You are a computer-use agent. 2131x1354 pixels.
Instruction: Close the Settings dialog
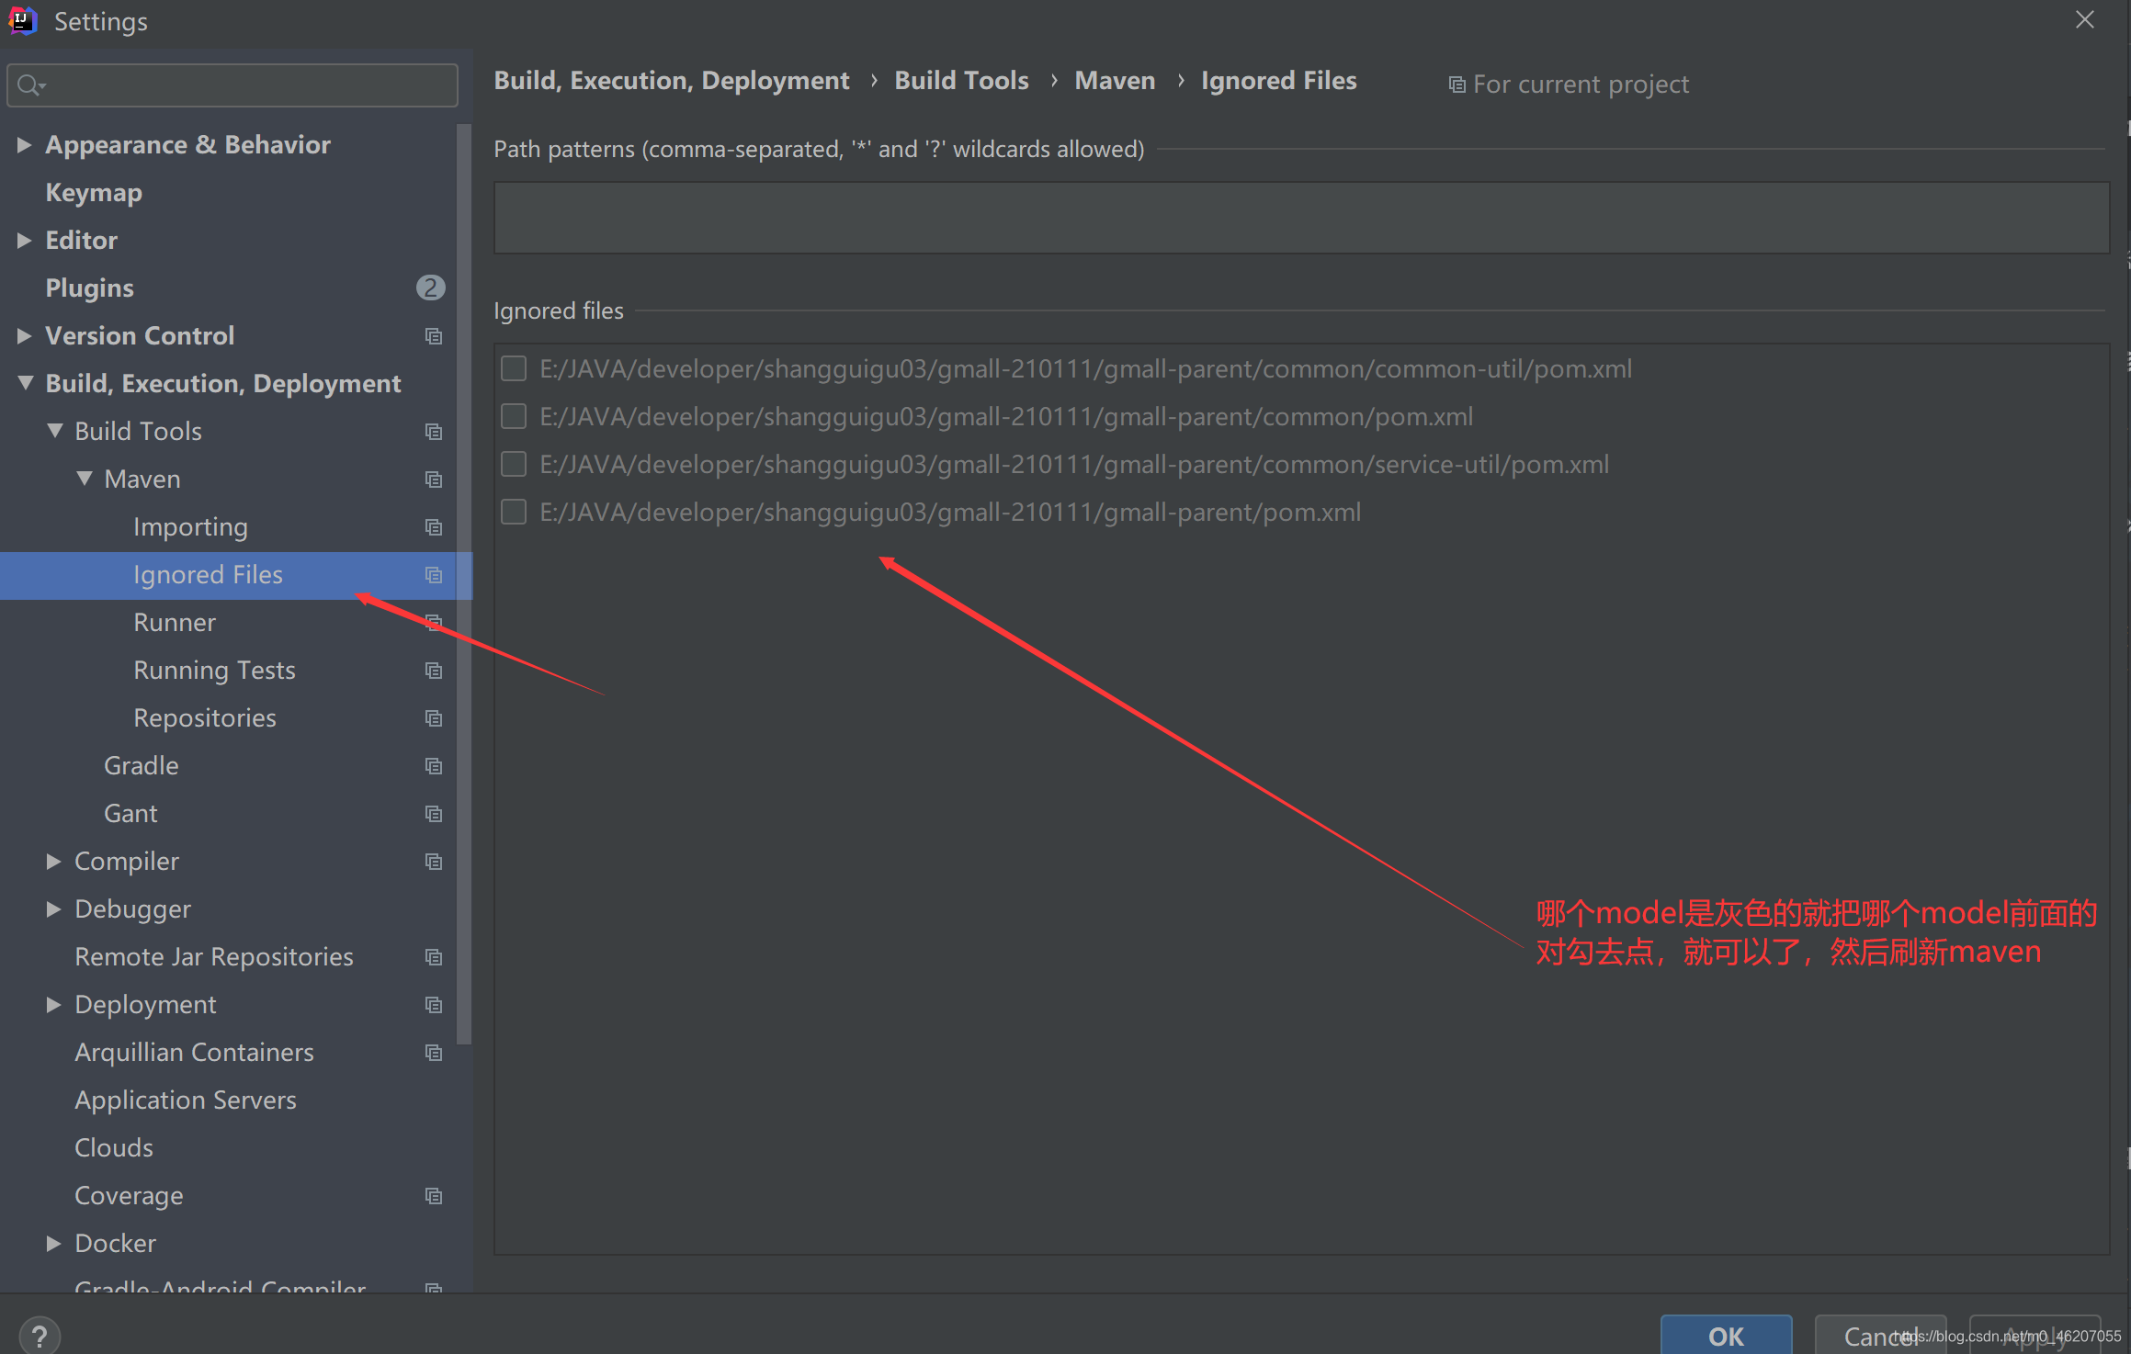click(2085, 20)
